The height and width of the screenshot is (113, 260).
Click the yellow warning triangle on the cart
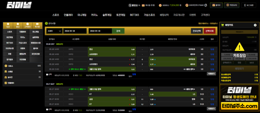[239, 47]
